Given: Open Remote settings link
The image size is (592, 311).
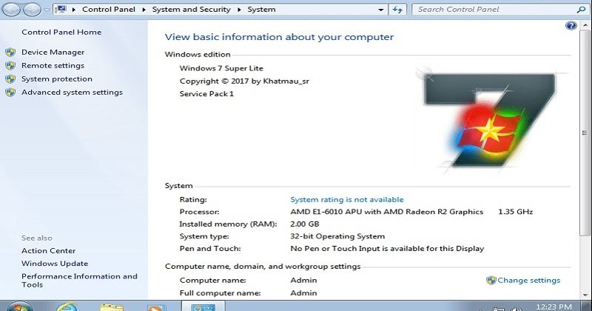Looking at the screenshot, I should click(x=53, y=65).
